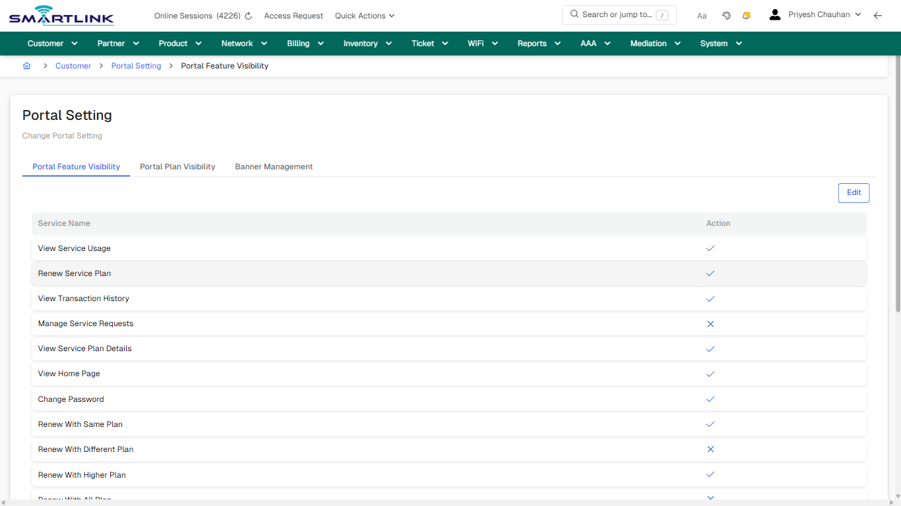Click the back arrow in the top bar
Image resolution: width=901 pixels, height=506 pixels.
click(x=878, y=14)
